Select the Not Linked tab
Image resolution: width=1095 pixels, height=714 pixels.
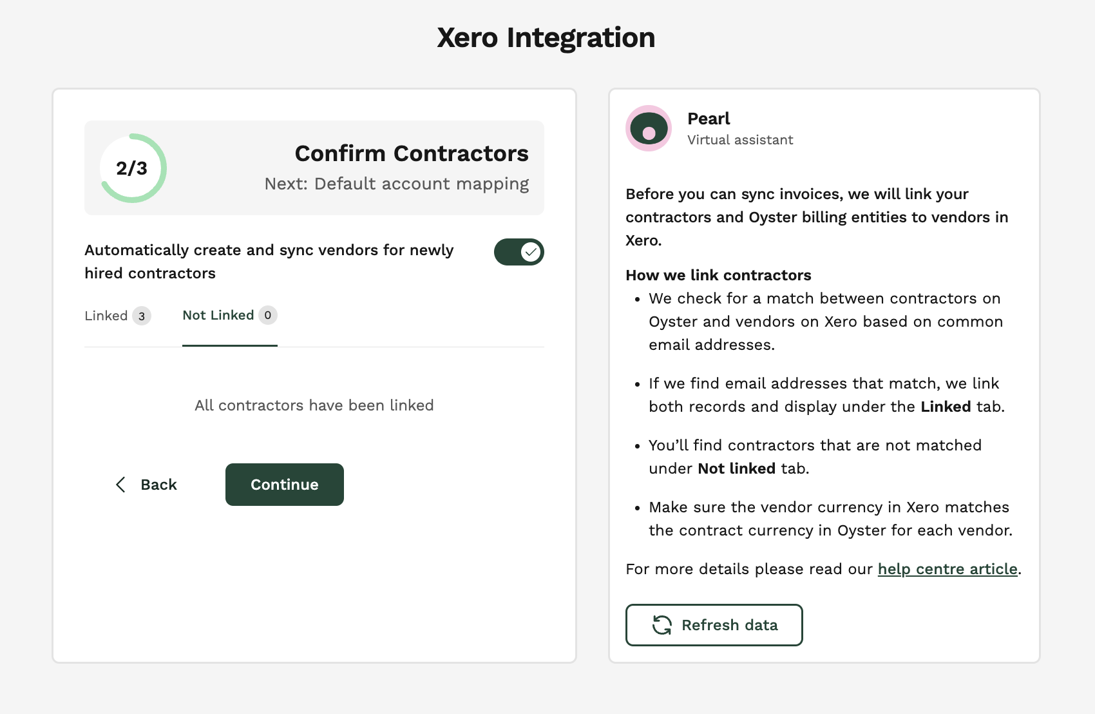[218, 315]
